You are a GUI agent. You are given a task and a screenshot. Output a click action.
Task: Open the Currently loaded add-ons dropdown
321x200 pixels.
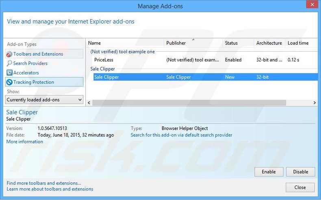pyautogui.click(x=44, y=100)
